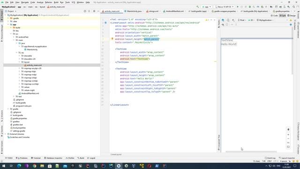This screenshot has height=169, width=300.
Task: Hide the Project panel with minus icon
Action: tap(98, 11)
